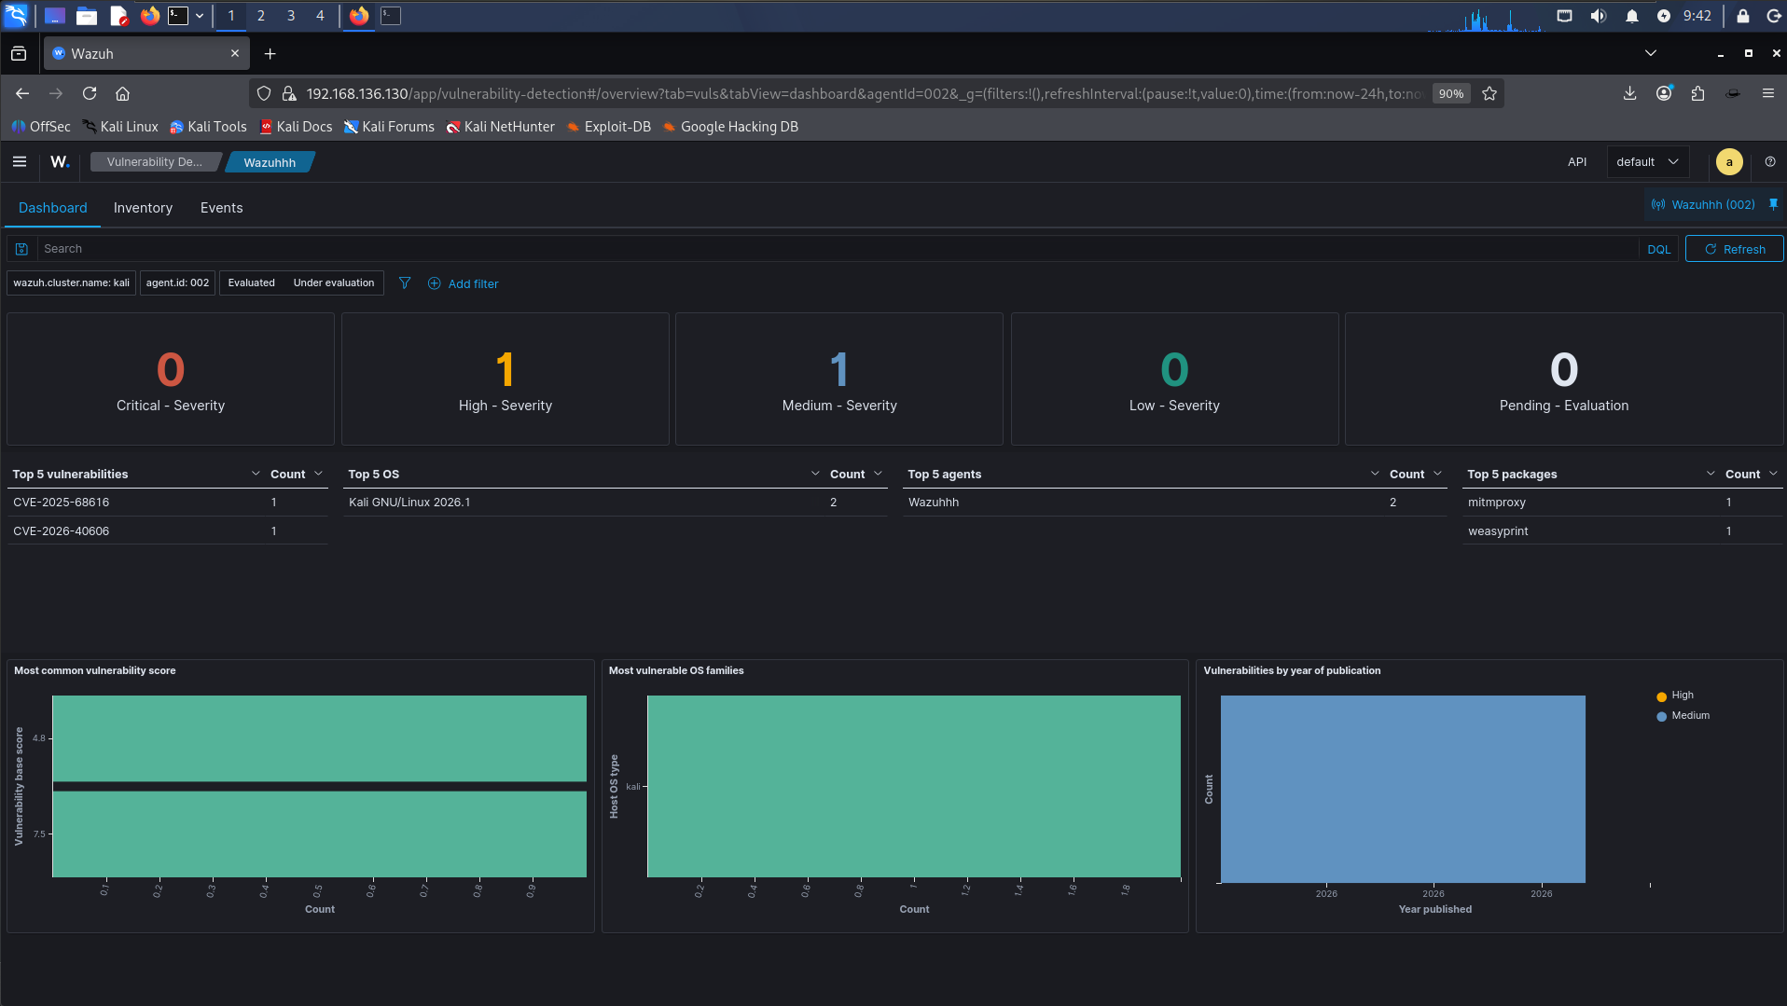
Task: Reload the browser page
Action: coord(90,93)
